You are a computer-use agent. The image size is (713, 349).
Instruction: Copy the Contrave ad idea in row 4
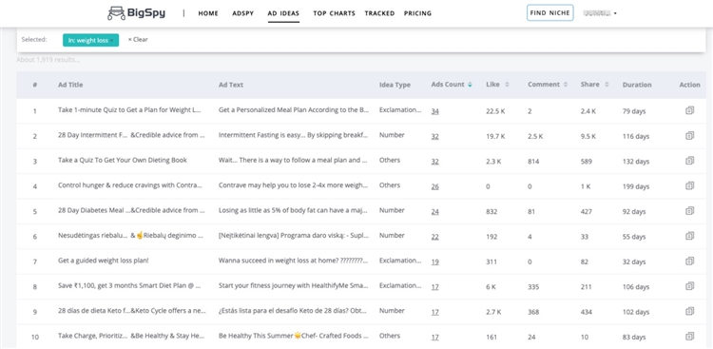click(689, 185)
